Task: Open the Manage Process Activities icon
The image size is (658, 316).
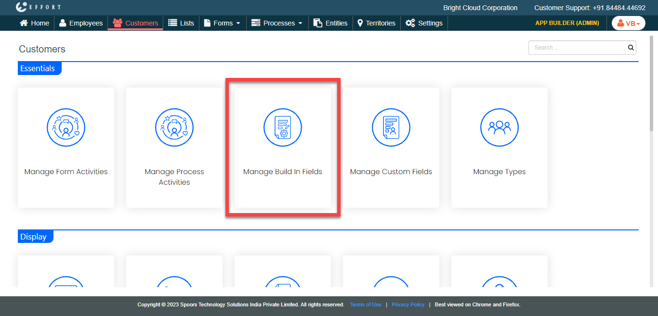Action: [174, 127]
